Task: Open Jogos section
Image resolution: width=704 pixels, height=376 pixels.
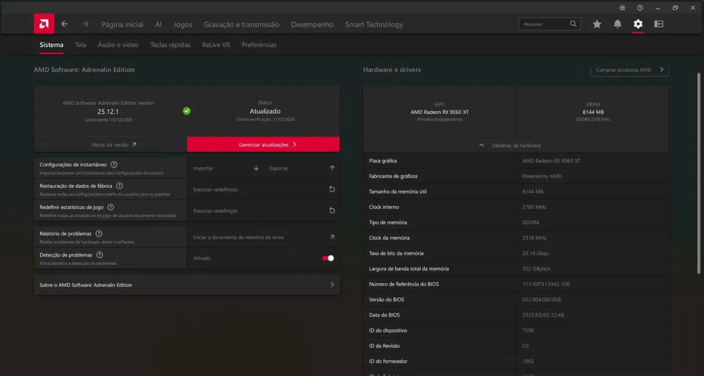Action: [x=183, y=24]
